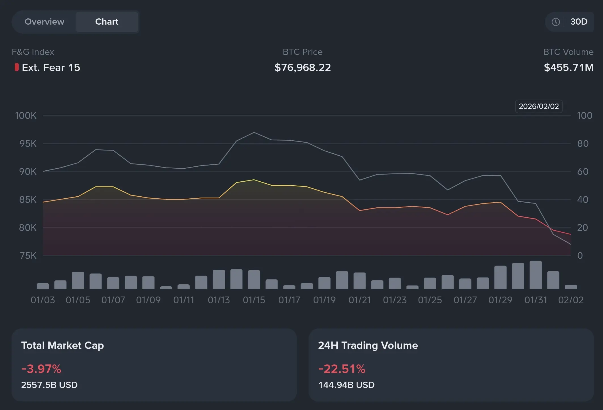
Task: Click the 01/15 date label on axis
Action: pos(254,300)
